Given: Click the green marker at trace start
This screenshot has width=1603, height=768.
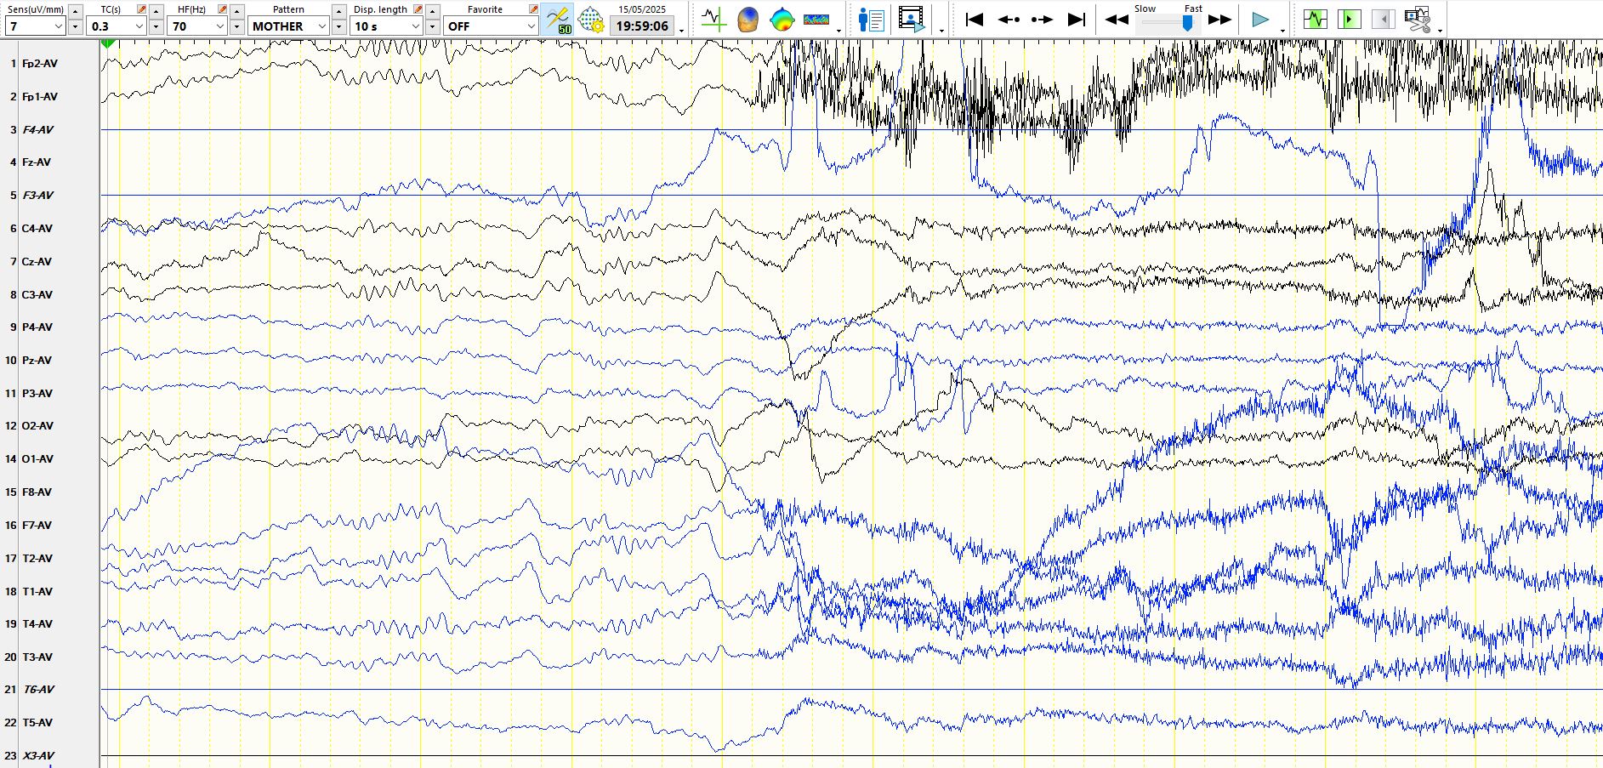Looking at the screenshot, I should click(108, 43).
